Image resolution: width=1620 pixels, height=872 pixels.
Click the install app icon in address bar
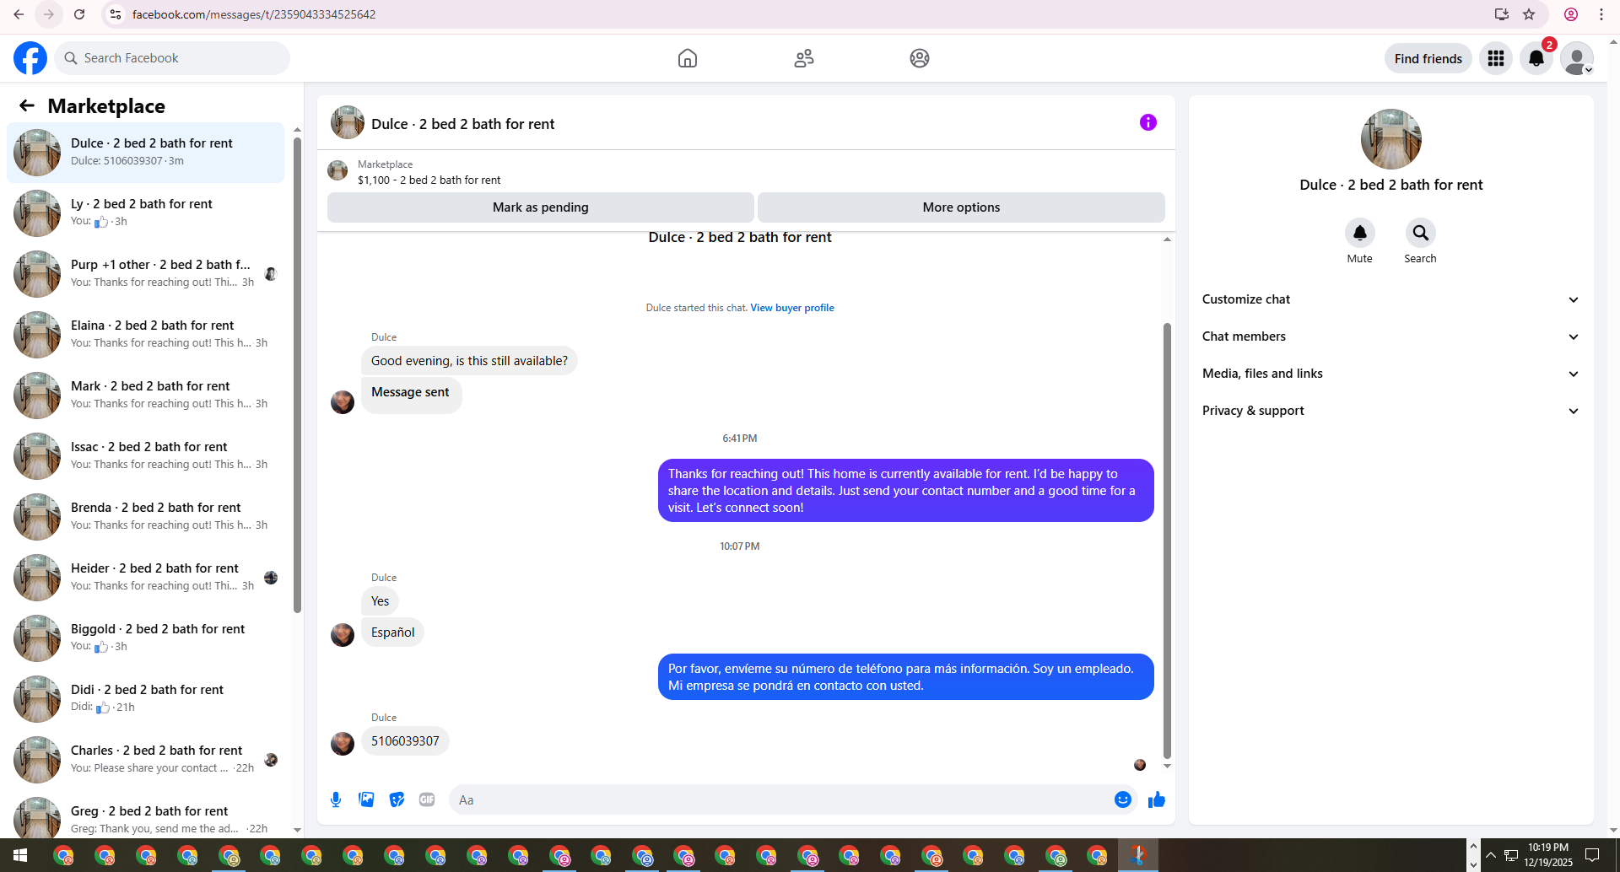point(1501,14)
